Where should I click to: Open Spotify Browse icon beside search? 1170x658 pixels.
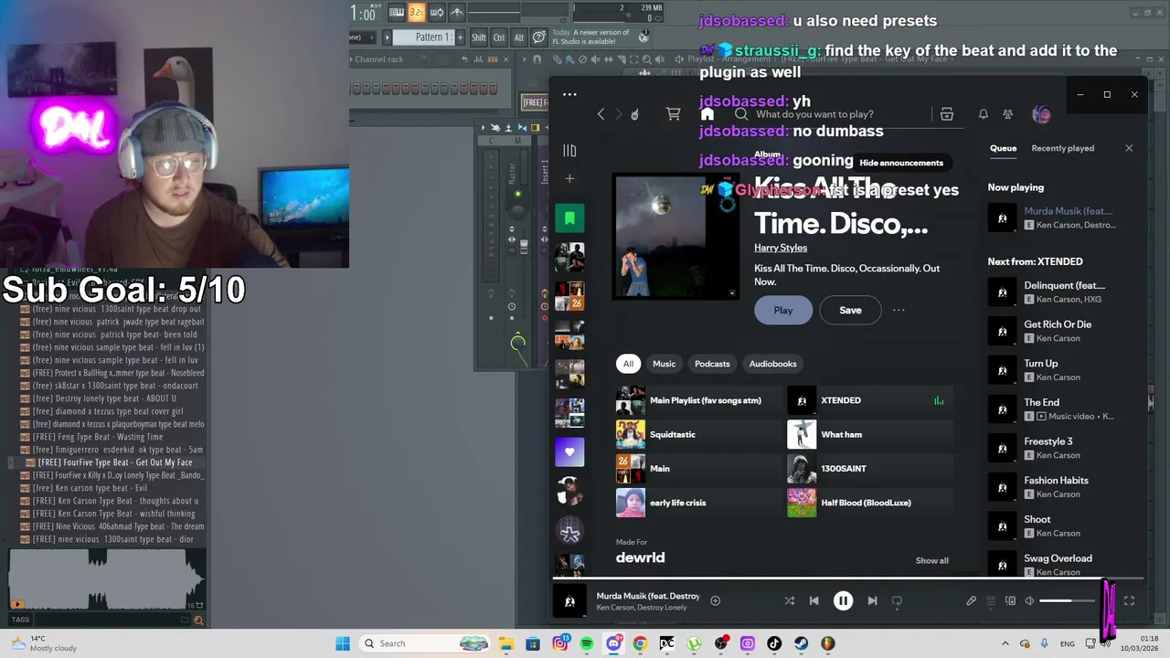click(x=947, y=114)
